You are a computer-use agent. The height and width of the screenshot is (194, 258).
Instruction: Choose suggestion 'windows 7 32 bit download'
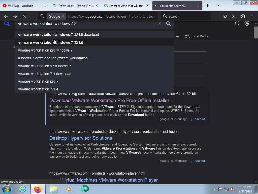point(94,35)
